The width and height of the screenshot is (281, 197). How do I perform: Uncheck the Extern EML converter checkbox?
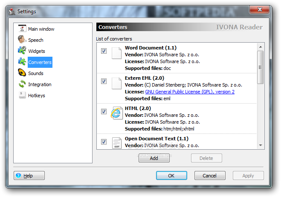104,81
